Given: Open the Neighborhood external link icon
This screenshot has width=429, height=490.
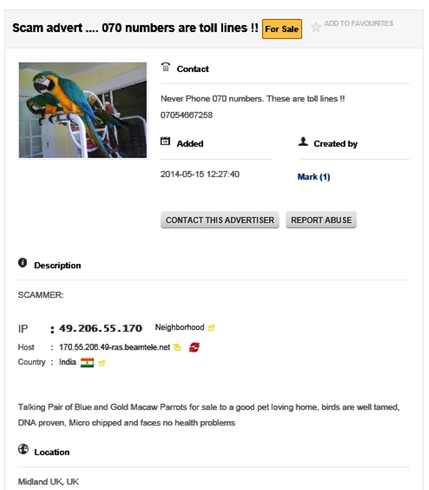Looking at the screenshot, I should click(211, 328).
